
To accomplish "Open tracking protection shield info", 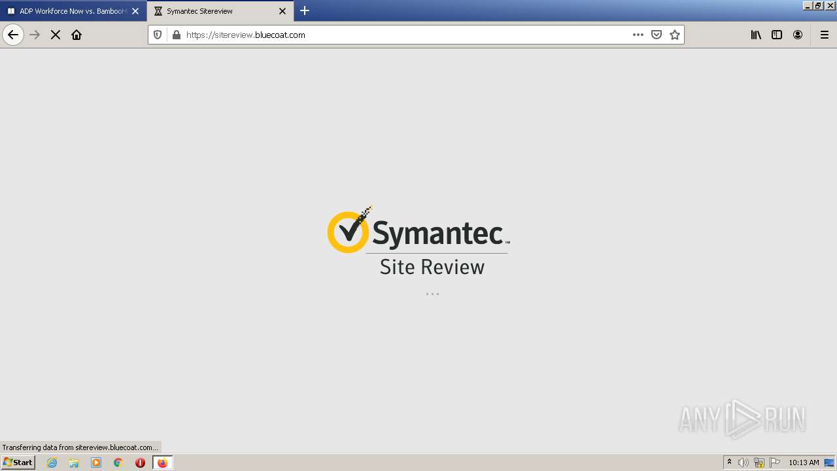I will [x=158, y=35].
